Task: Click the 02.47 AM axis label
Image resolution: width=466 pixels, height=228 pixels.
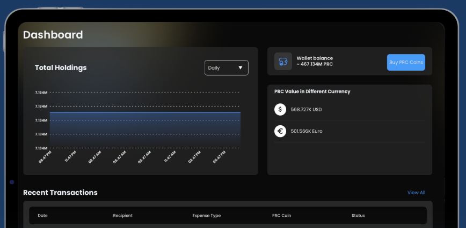Action: click(x=94, y=157)
